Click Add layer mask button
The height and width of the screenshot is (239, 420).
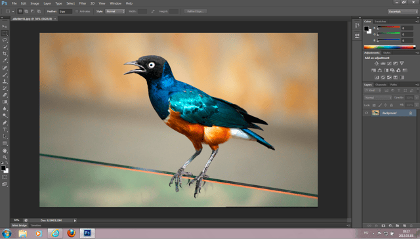pyautogui.click(x=383, y=226)
